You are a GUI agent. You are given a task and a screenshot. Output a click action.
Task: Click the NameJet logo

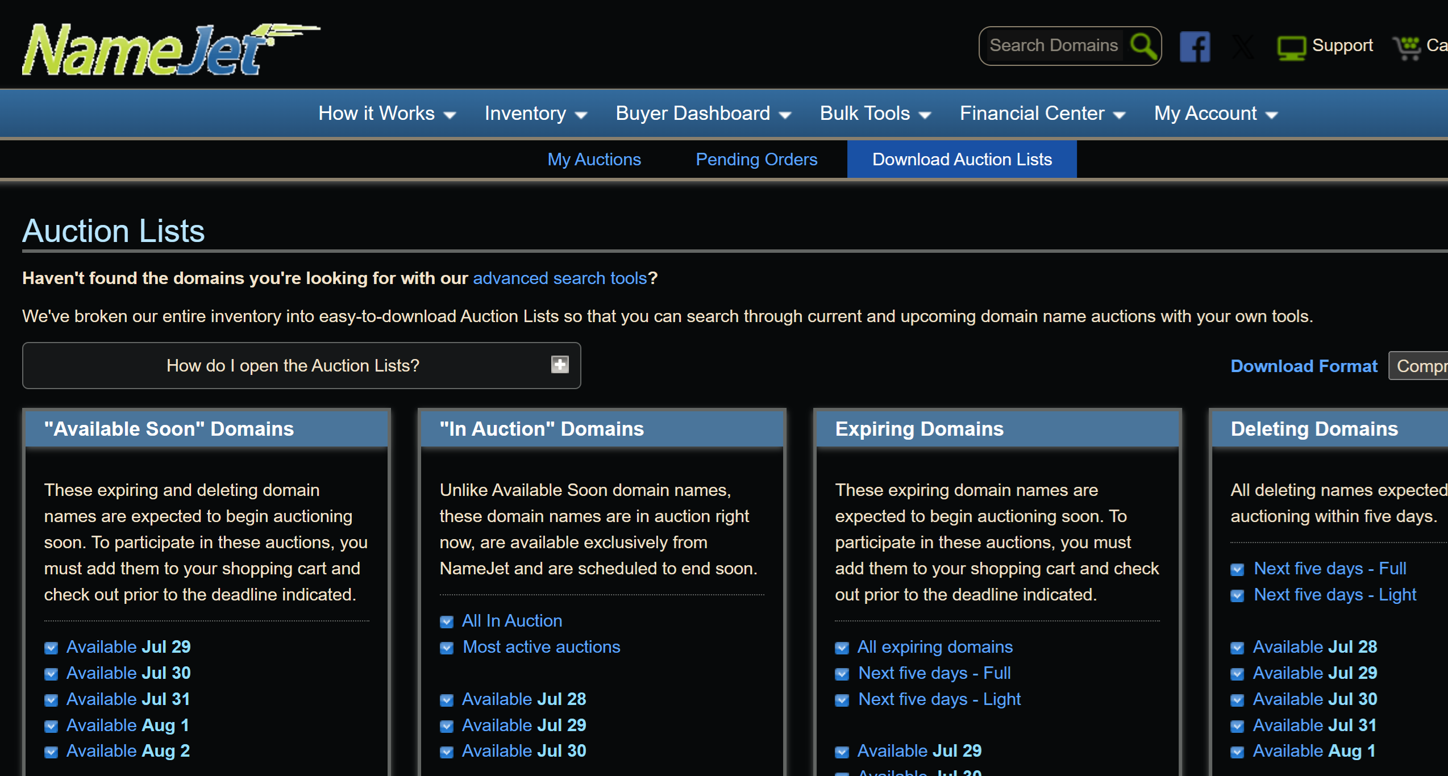170,49
